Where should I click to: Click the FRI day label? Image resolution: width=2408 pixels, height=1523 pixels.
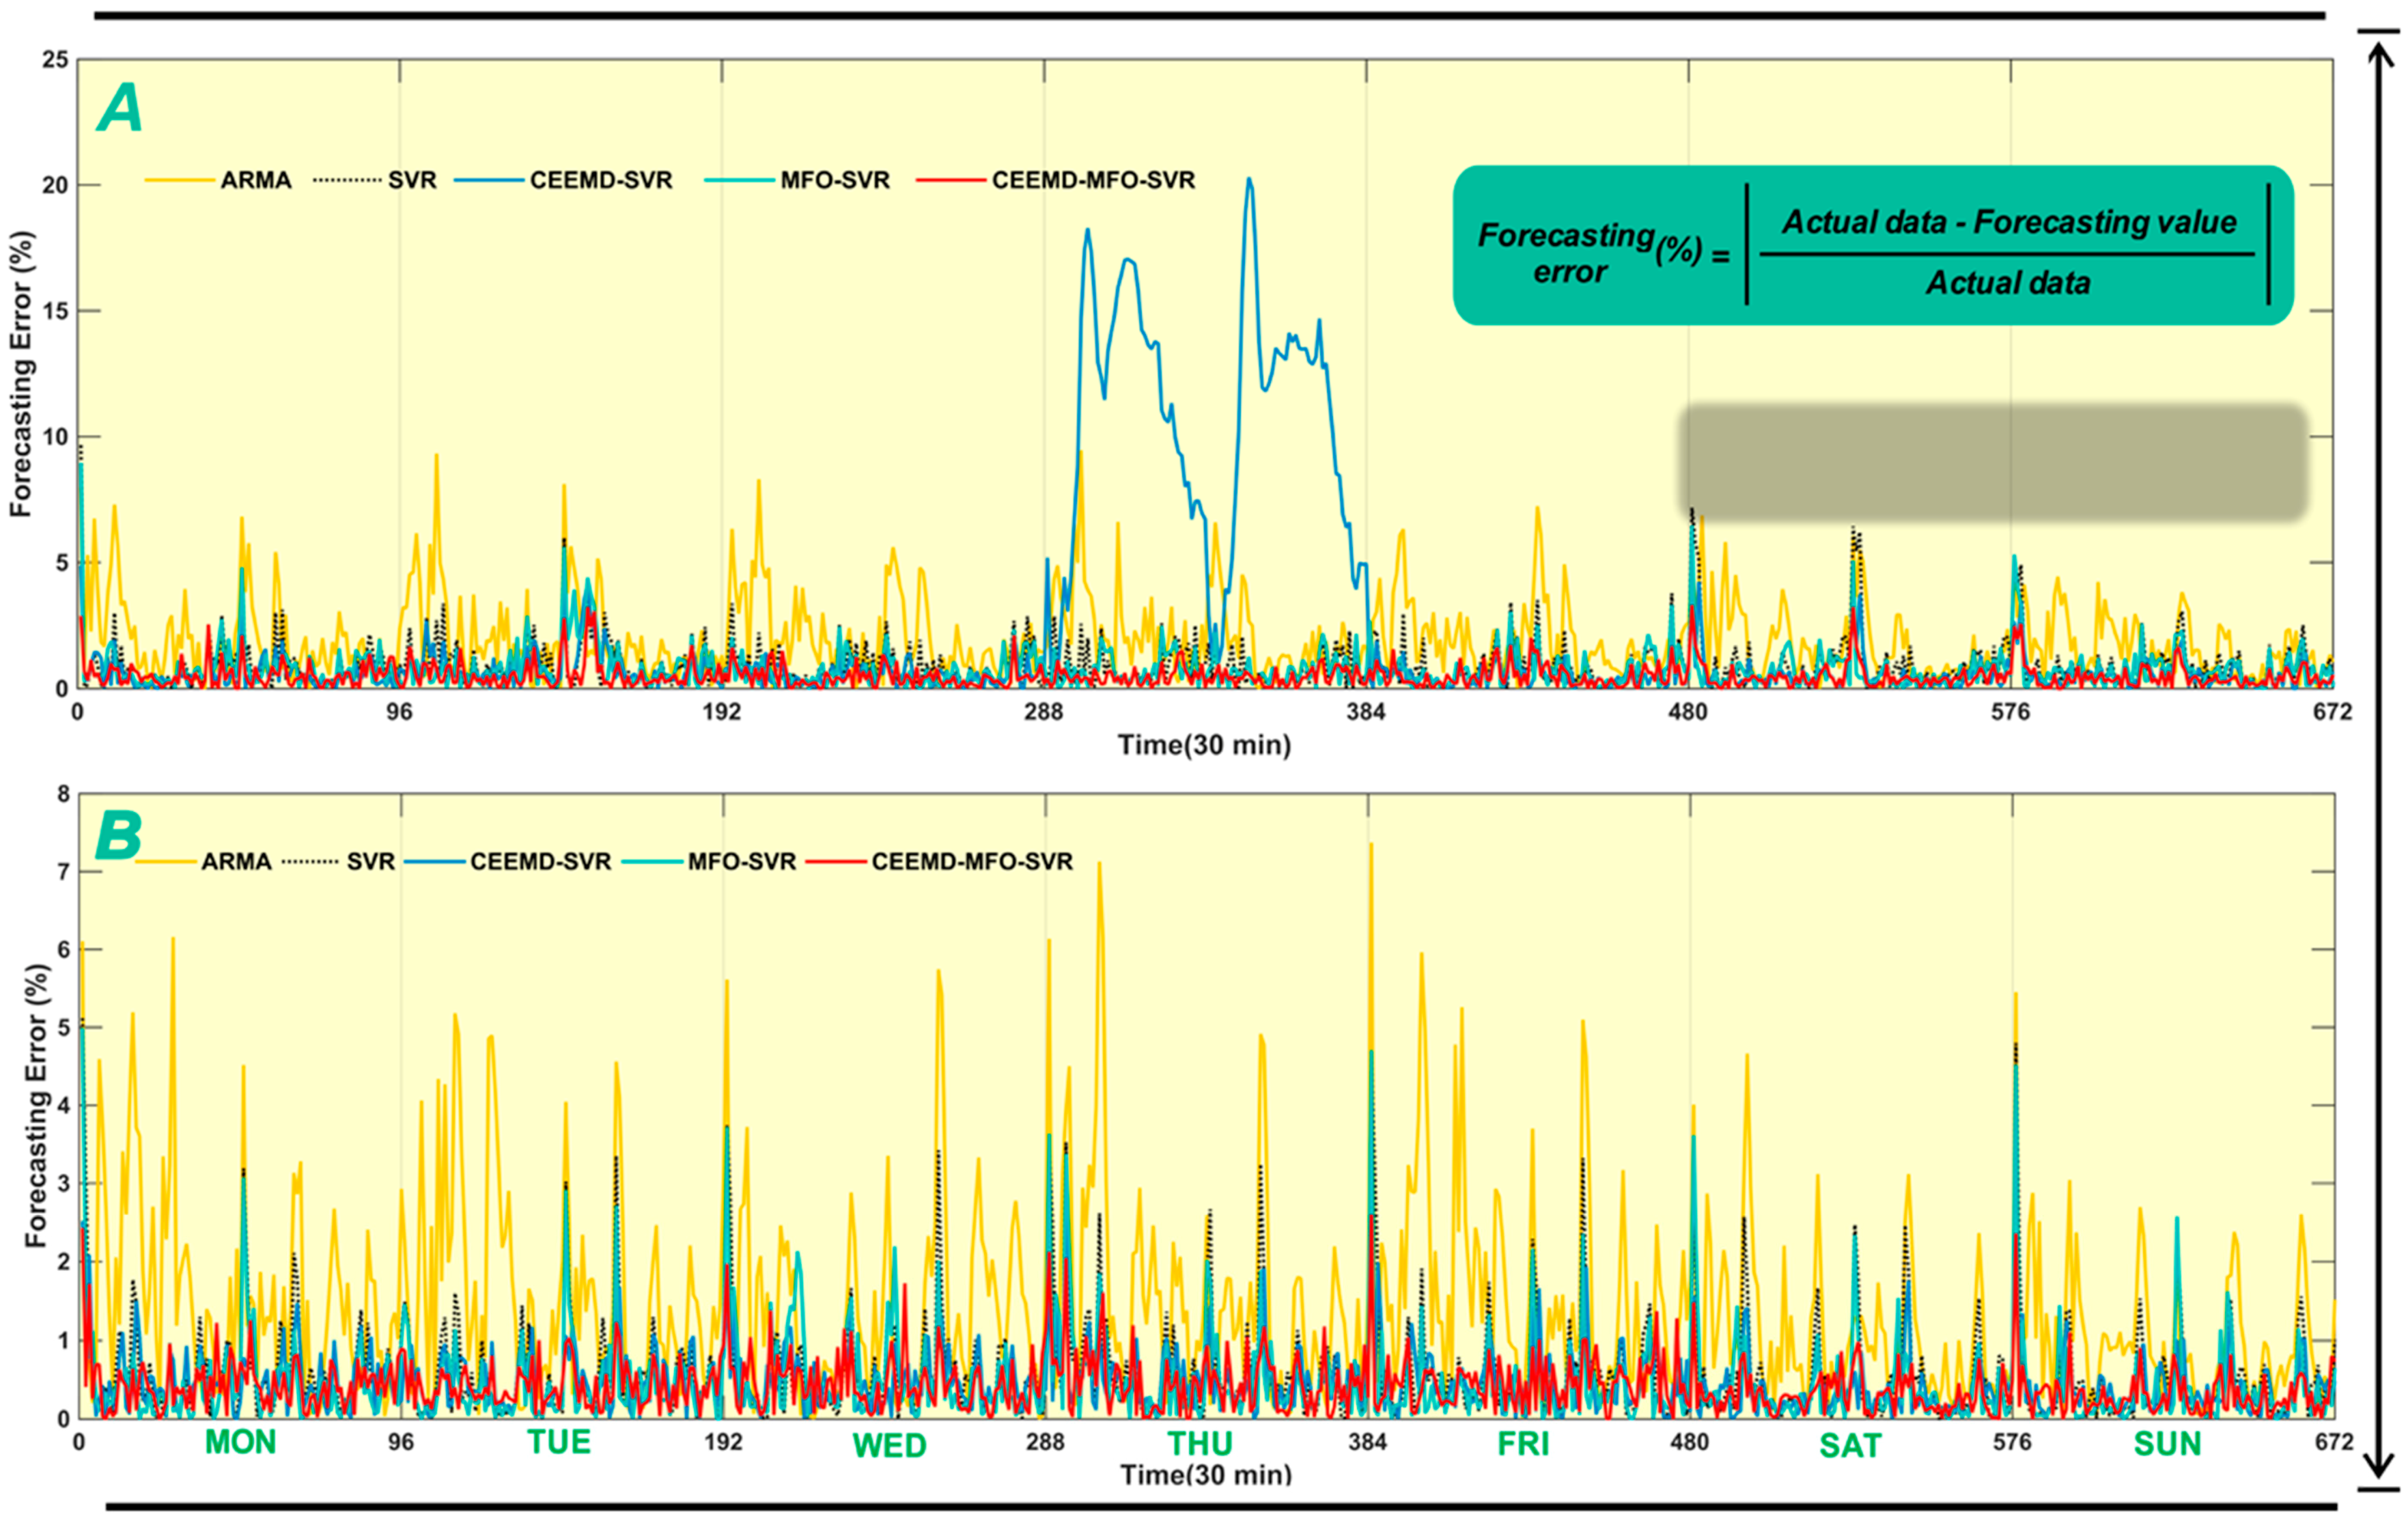pos(1523,1444)
